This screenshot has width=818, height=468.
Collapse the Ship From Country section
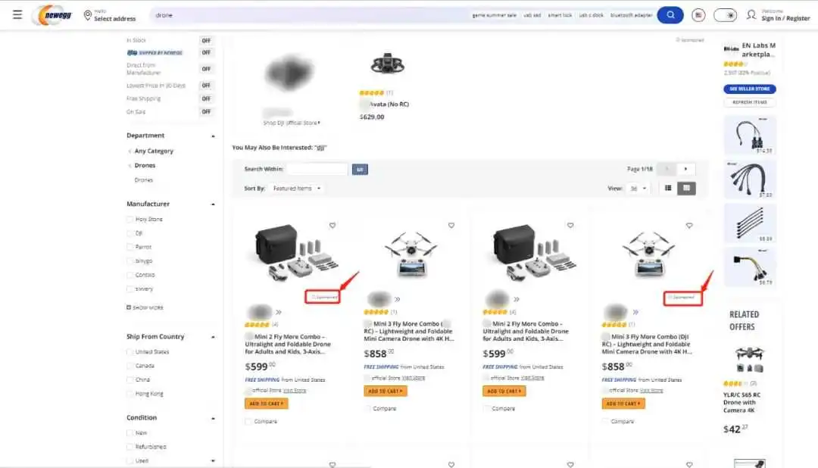(x=213, y=337)
